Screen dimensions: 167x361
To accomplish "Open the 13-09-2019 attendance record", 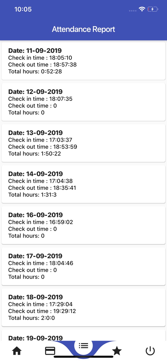I will tap(83, 143).
